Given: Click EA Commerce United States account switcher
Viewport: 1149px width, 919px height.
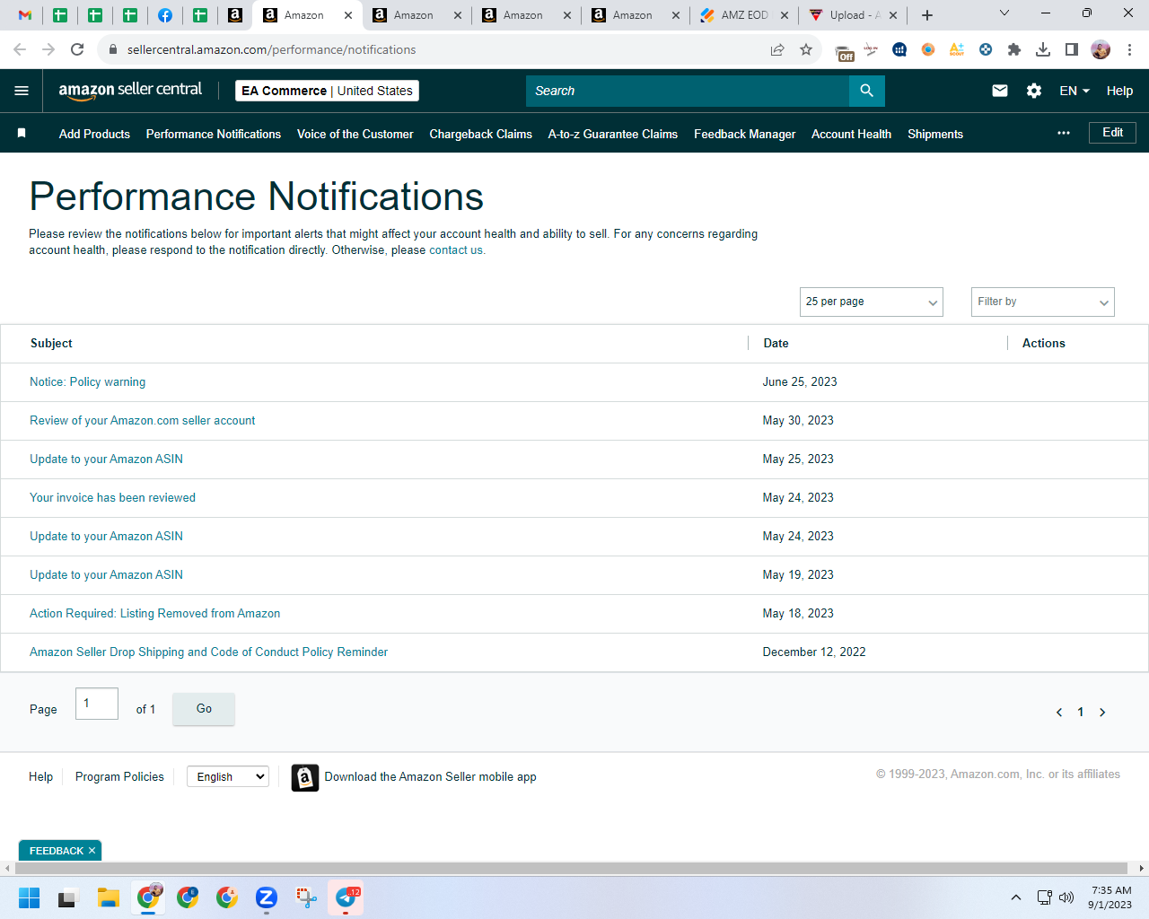Looking at the screenshot, I should click(327, 91).
